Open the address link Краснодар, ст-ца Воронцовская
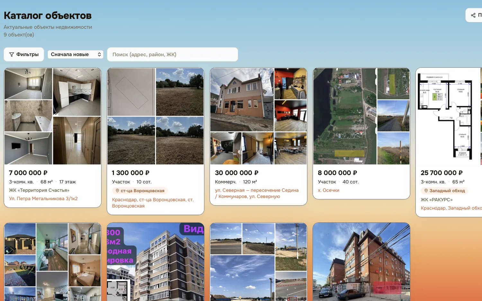Viewport: 482px width, 301px height. [x=153, y=203]
